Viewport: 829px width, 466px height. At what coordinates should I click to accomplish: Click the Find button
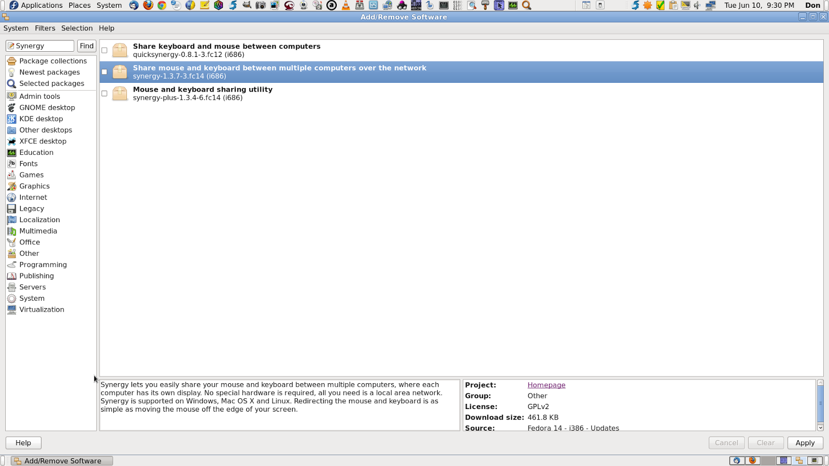87,46
